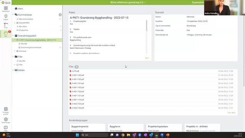Click the Visa alla link under Filer
Screen dimensions: 245x138
[x=232, y=113]
